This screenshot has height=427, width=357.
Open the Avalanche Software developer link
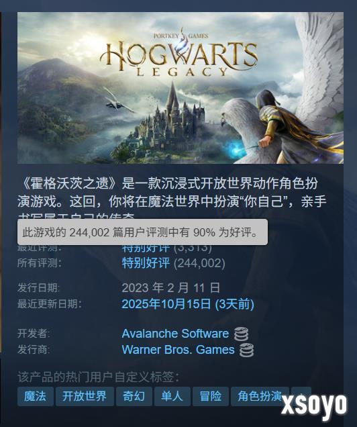[175, 334]
